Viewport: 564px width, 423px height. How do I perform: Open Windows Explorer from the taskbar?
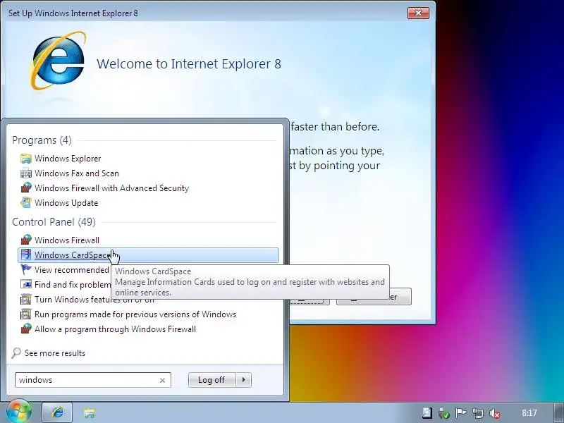[x=90, y=412]
